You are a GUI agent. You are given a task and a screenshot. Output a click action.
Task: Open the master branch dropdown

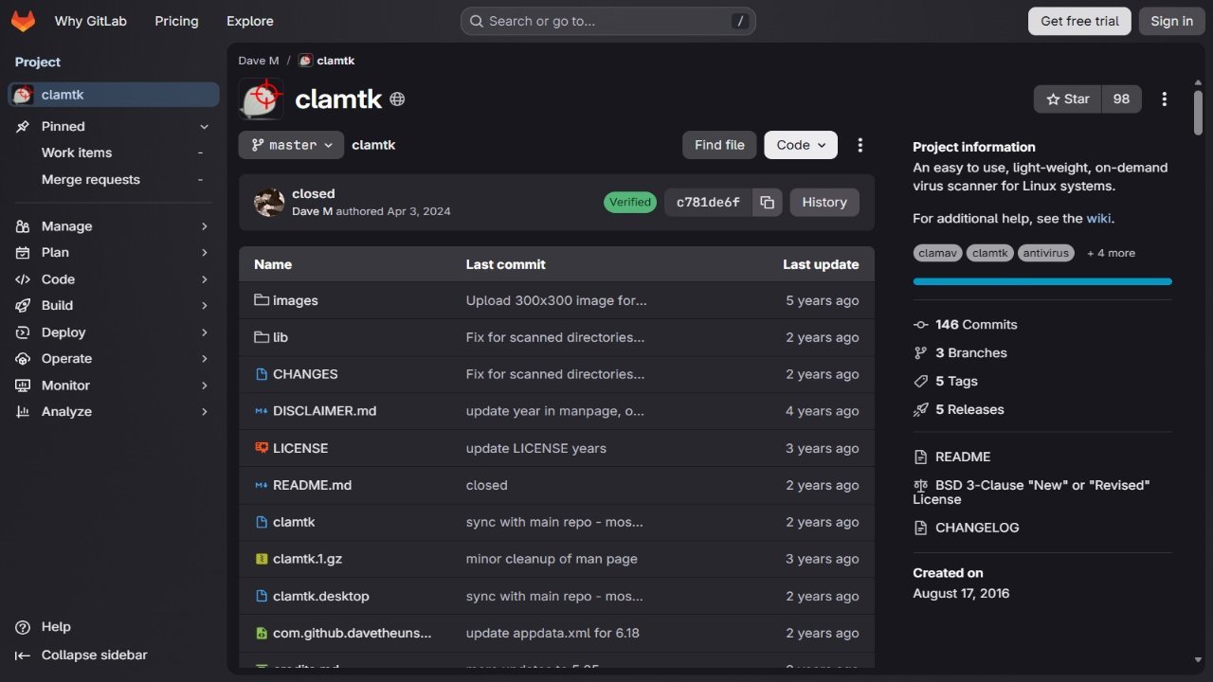tap(291, 145)
